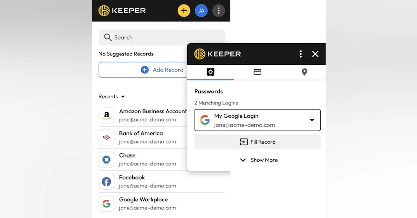Expand Show More options
This screenshot has height=218, width=417.
point(259,160)
